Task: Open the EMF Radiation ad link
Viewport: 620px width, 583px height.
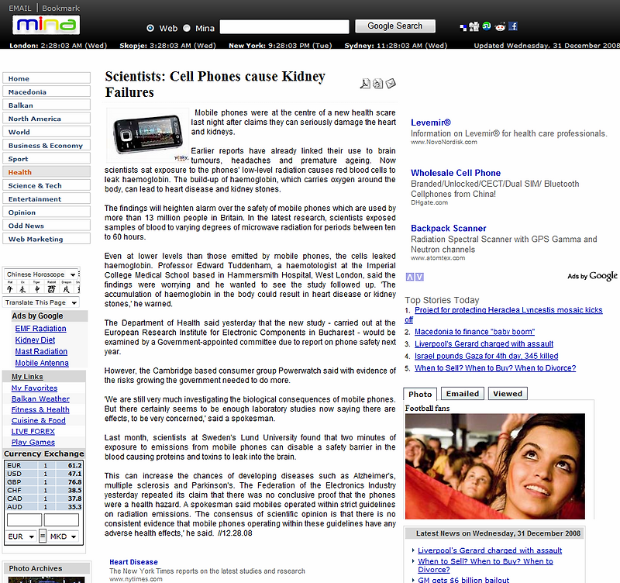Action: (41, 328)
